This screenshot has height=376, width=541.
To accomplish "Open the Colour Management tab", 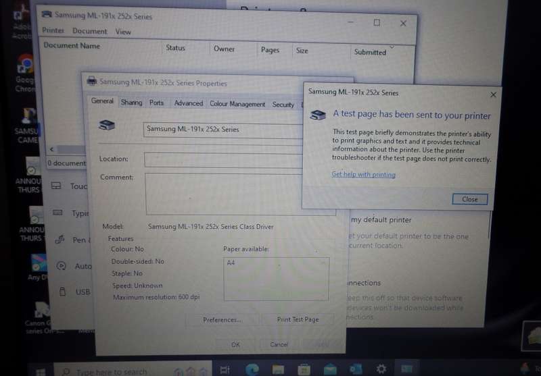I will point(237,104).
